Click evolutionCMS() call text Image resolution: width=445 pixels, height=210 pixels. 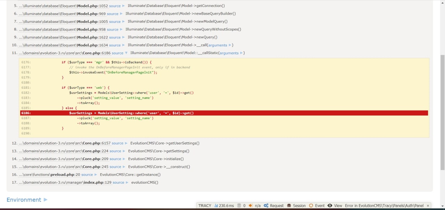pyautogui.click(x=145, y=183)
